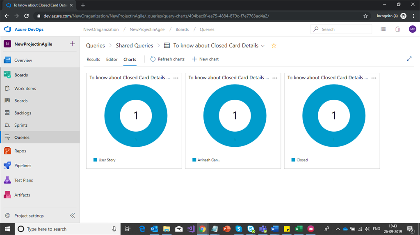Click NewOraganization breadcrumb
Viewport: 420px width, 235px height.
click(101, 29)
